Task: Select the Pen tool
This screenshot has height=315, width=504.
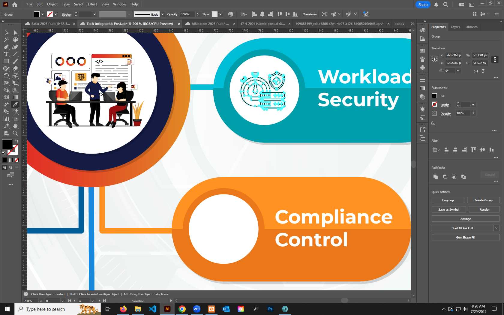Action: click(6, 47)
